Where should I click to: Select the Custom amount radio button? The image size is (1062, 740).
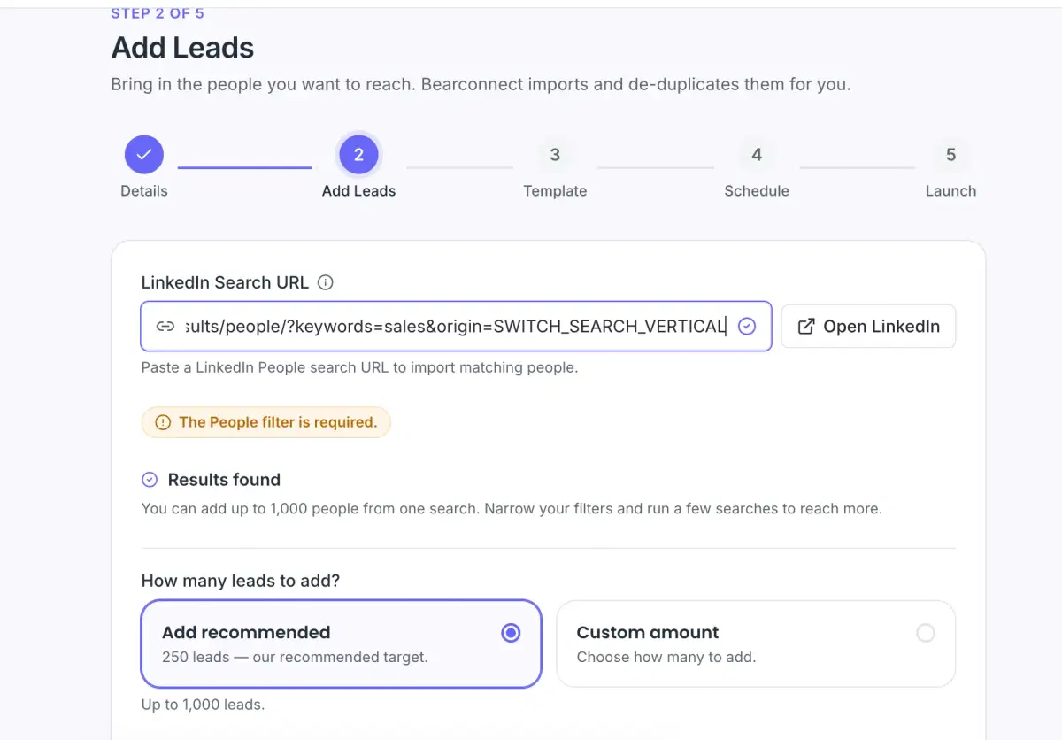(926, 633)
